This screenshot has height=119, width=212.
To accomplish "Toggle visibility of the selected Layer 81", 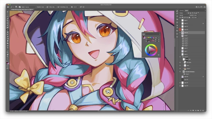I will [180, 33].
